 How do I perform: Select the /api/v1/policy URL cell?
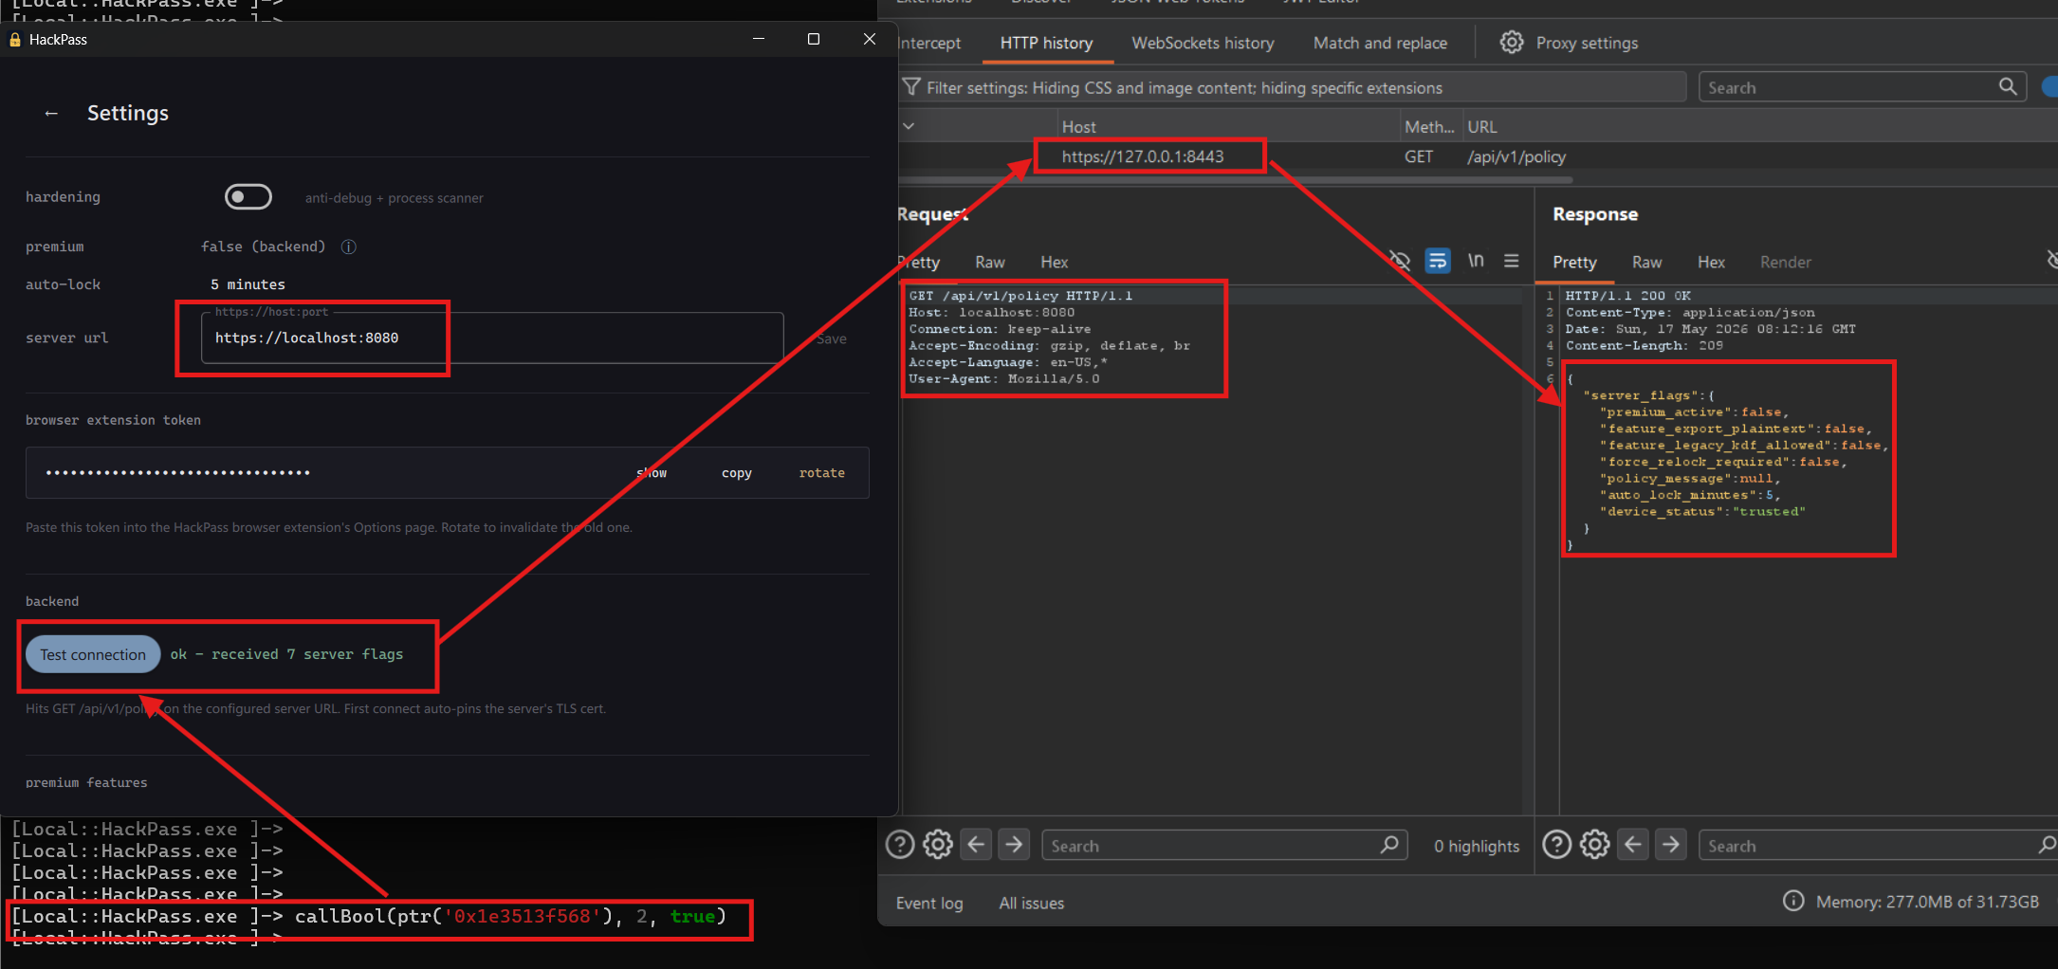(x=1516, y=157)
